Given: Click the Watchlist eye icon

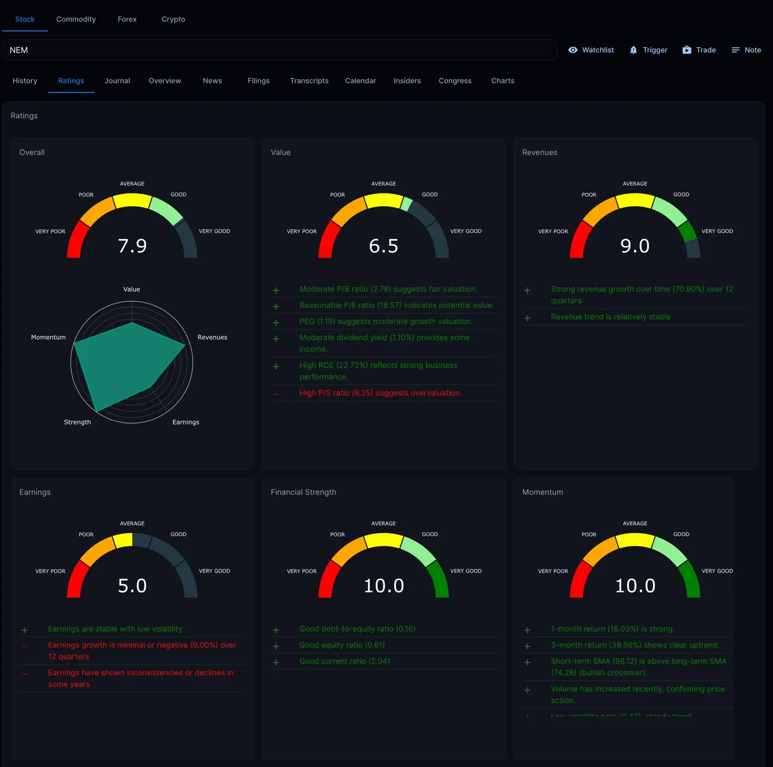Looking at the screenshot, I should 573,50.
